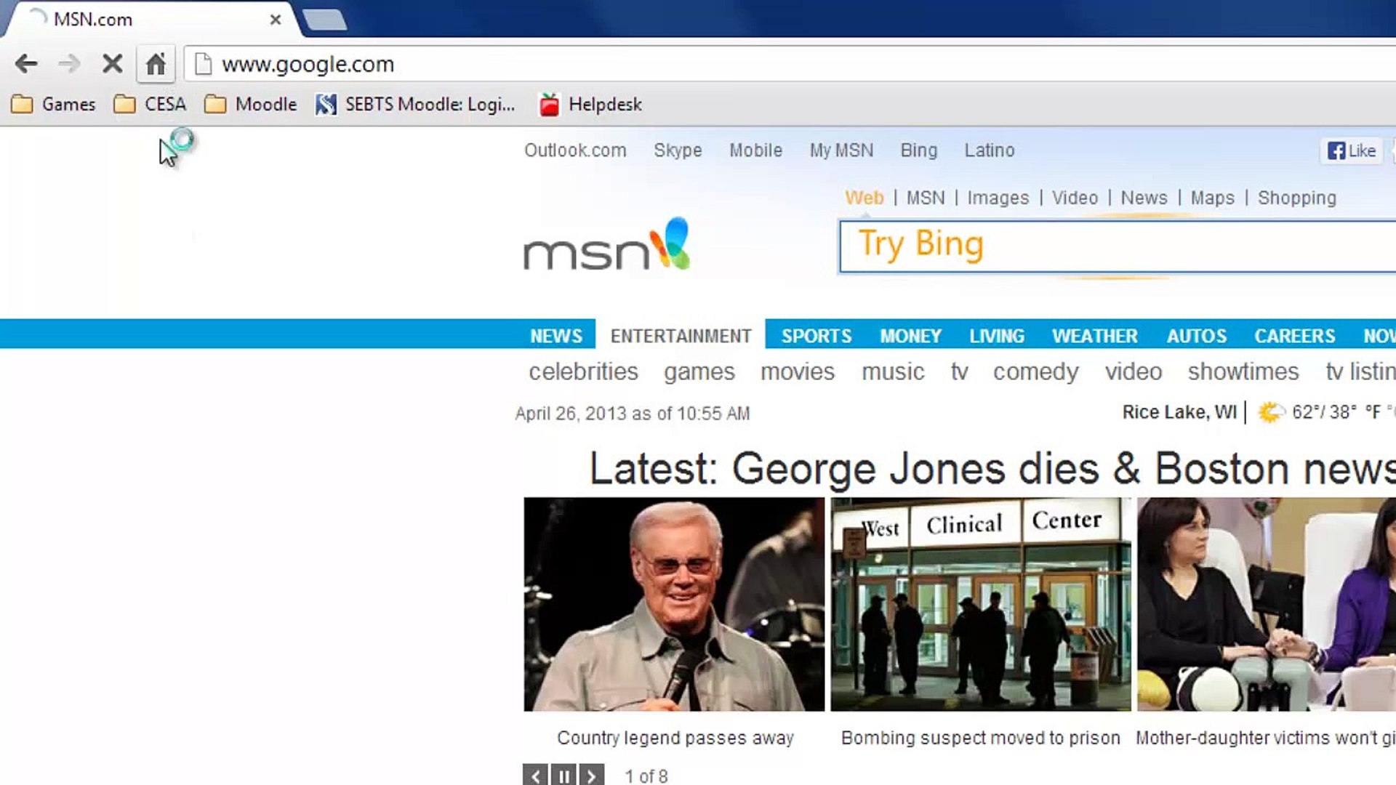Open SEBTS Moodle Login bookmark
The width and height of the screenshot is (1396, 785).
point(416,105)
